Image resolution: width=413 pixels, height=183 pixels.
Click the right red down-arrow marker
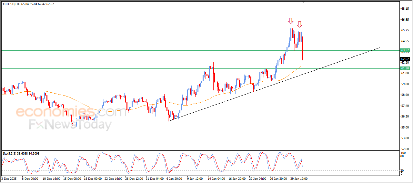(299, 24)
